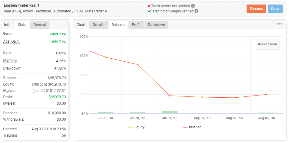Click the green volume bar for Jul 31
The height and width of the screenshot is (143, 289).
(x=170, y=112)
